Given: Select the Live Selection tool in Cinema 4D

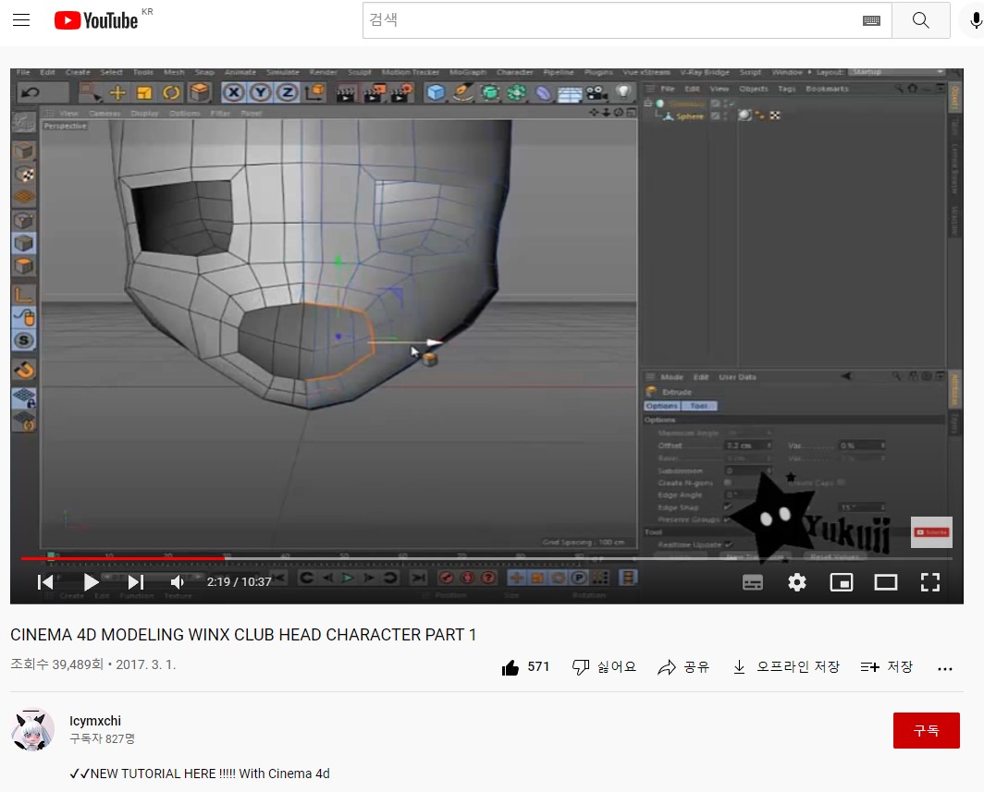Looking at the screenshot, I should click(90, 92).
